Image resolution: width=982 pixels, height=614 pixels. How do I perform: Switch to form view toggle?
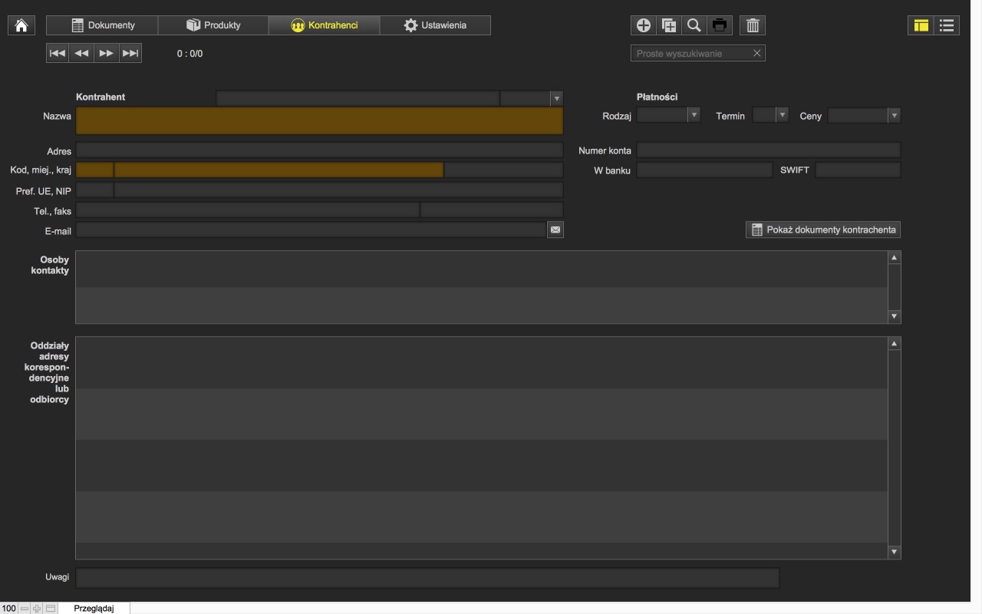coord(921,25)
